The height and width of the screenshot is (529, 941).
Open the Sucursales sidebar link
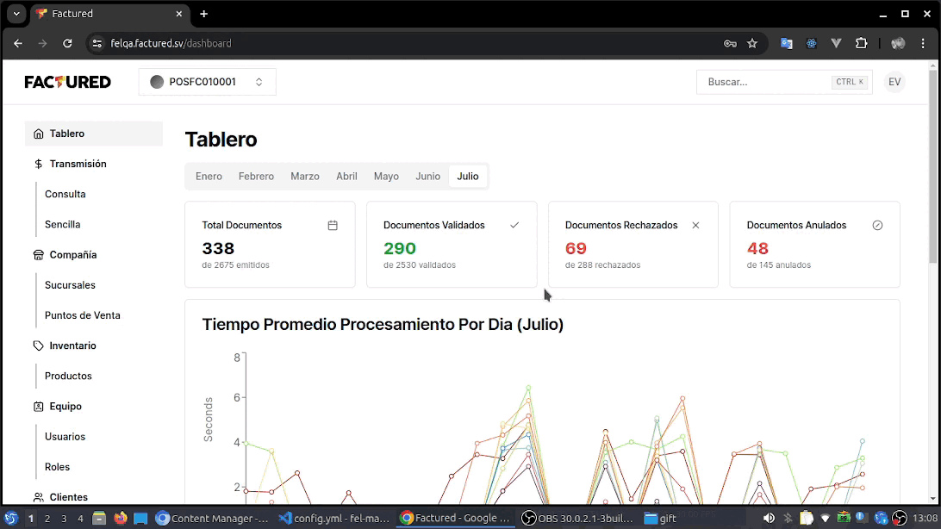[x=70, y=285]
